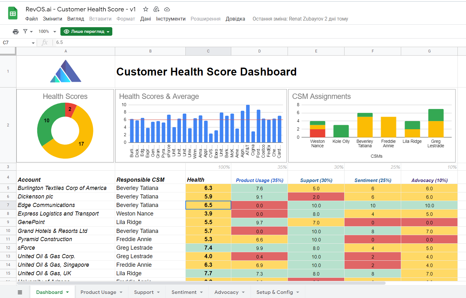Open the Довідка menu

click(235, 19)
